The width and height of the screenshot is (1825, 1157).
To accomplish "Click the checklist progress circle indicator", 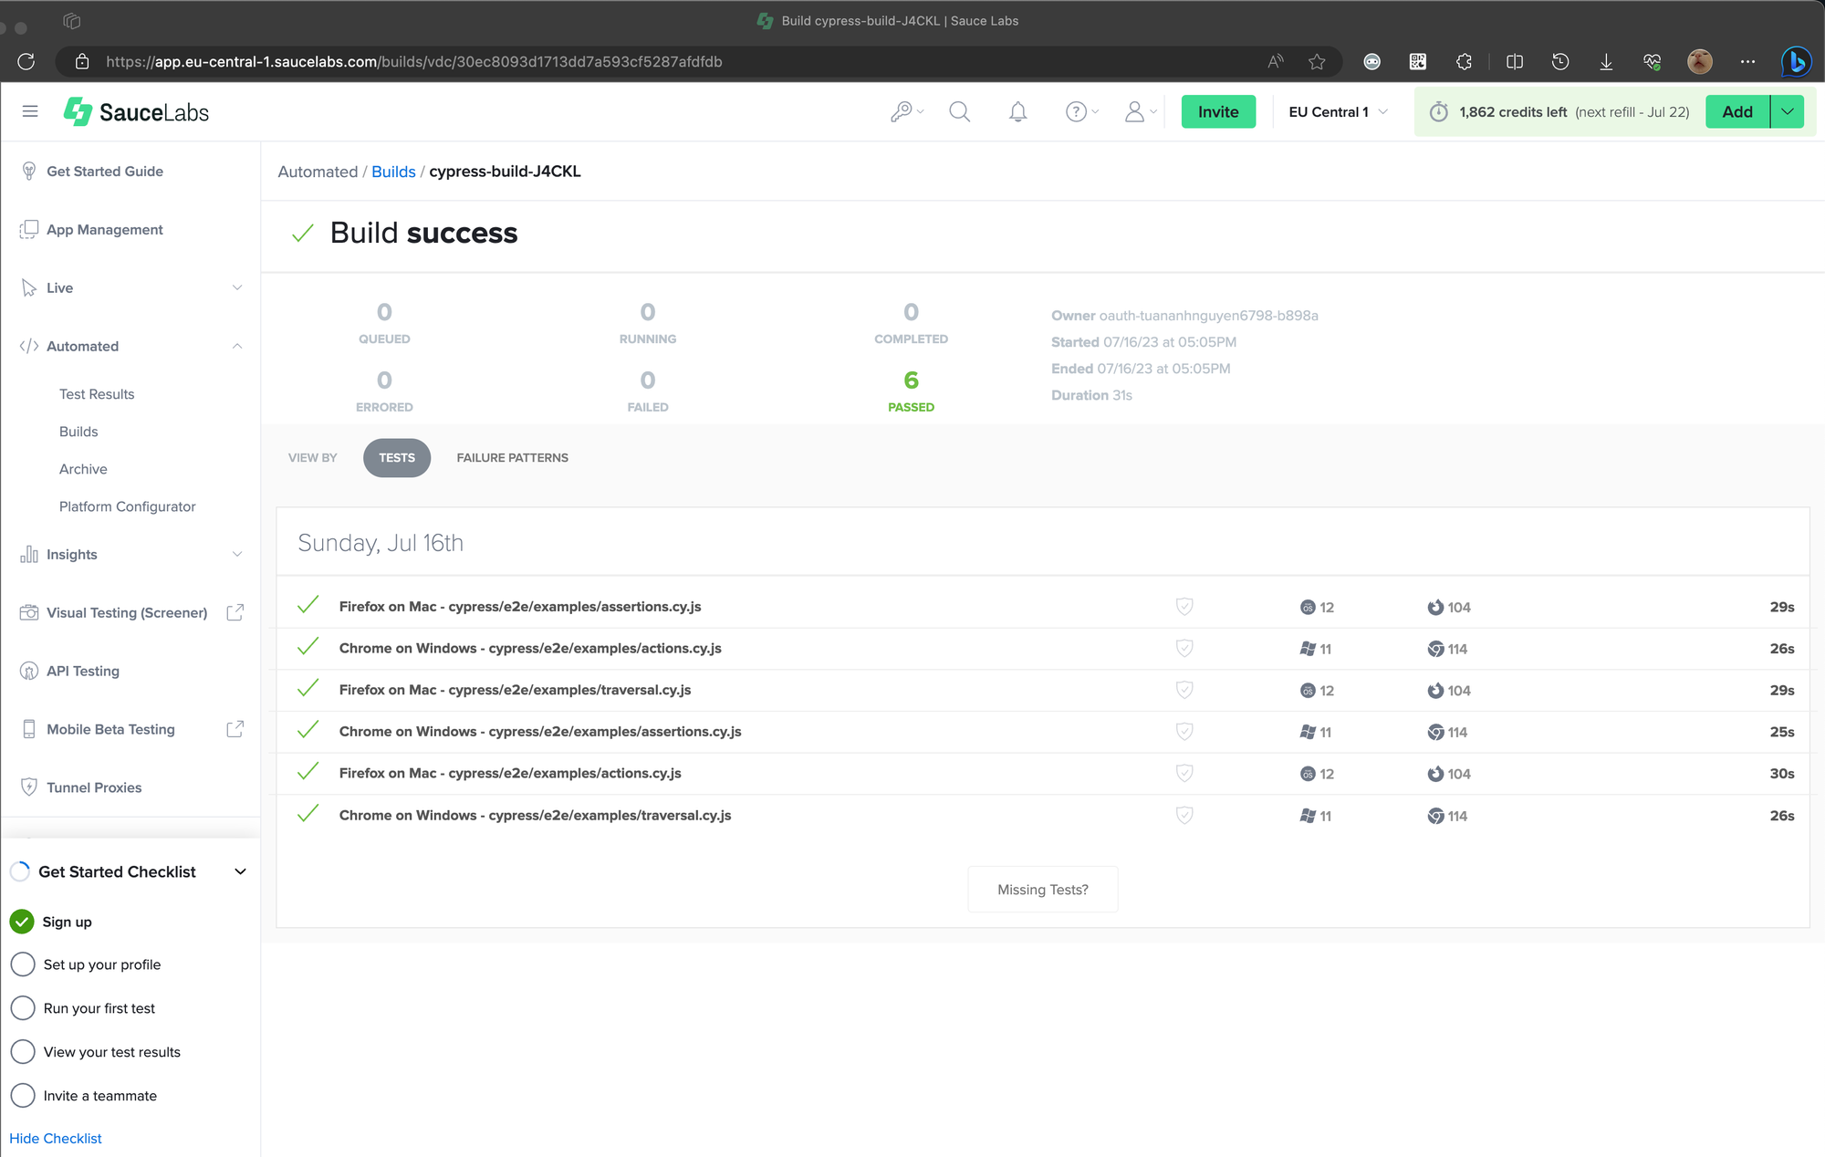I will click(x=20, y=871).
